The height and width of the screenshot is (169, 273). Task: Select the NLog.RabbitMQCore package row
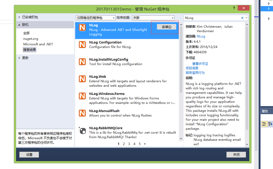coord(127,133)
